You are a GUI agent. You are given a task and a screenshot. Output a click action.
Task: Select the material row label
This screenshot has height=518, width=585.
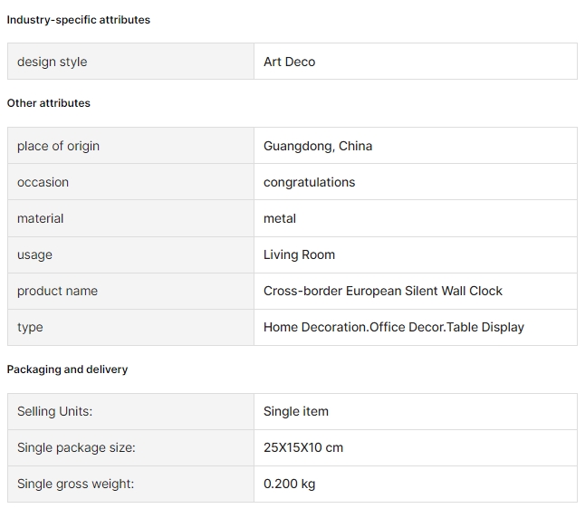click(x=40, y=218)
